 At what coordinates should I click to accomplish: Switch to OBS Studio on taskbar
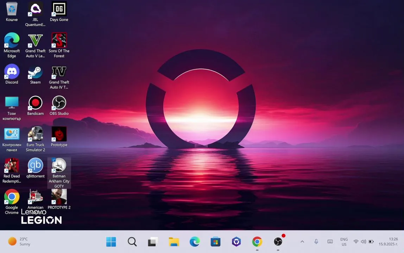278,242
